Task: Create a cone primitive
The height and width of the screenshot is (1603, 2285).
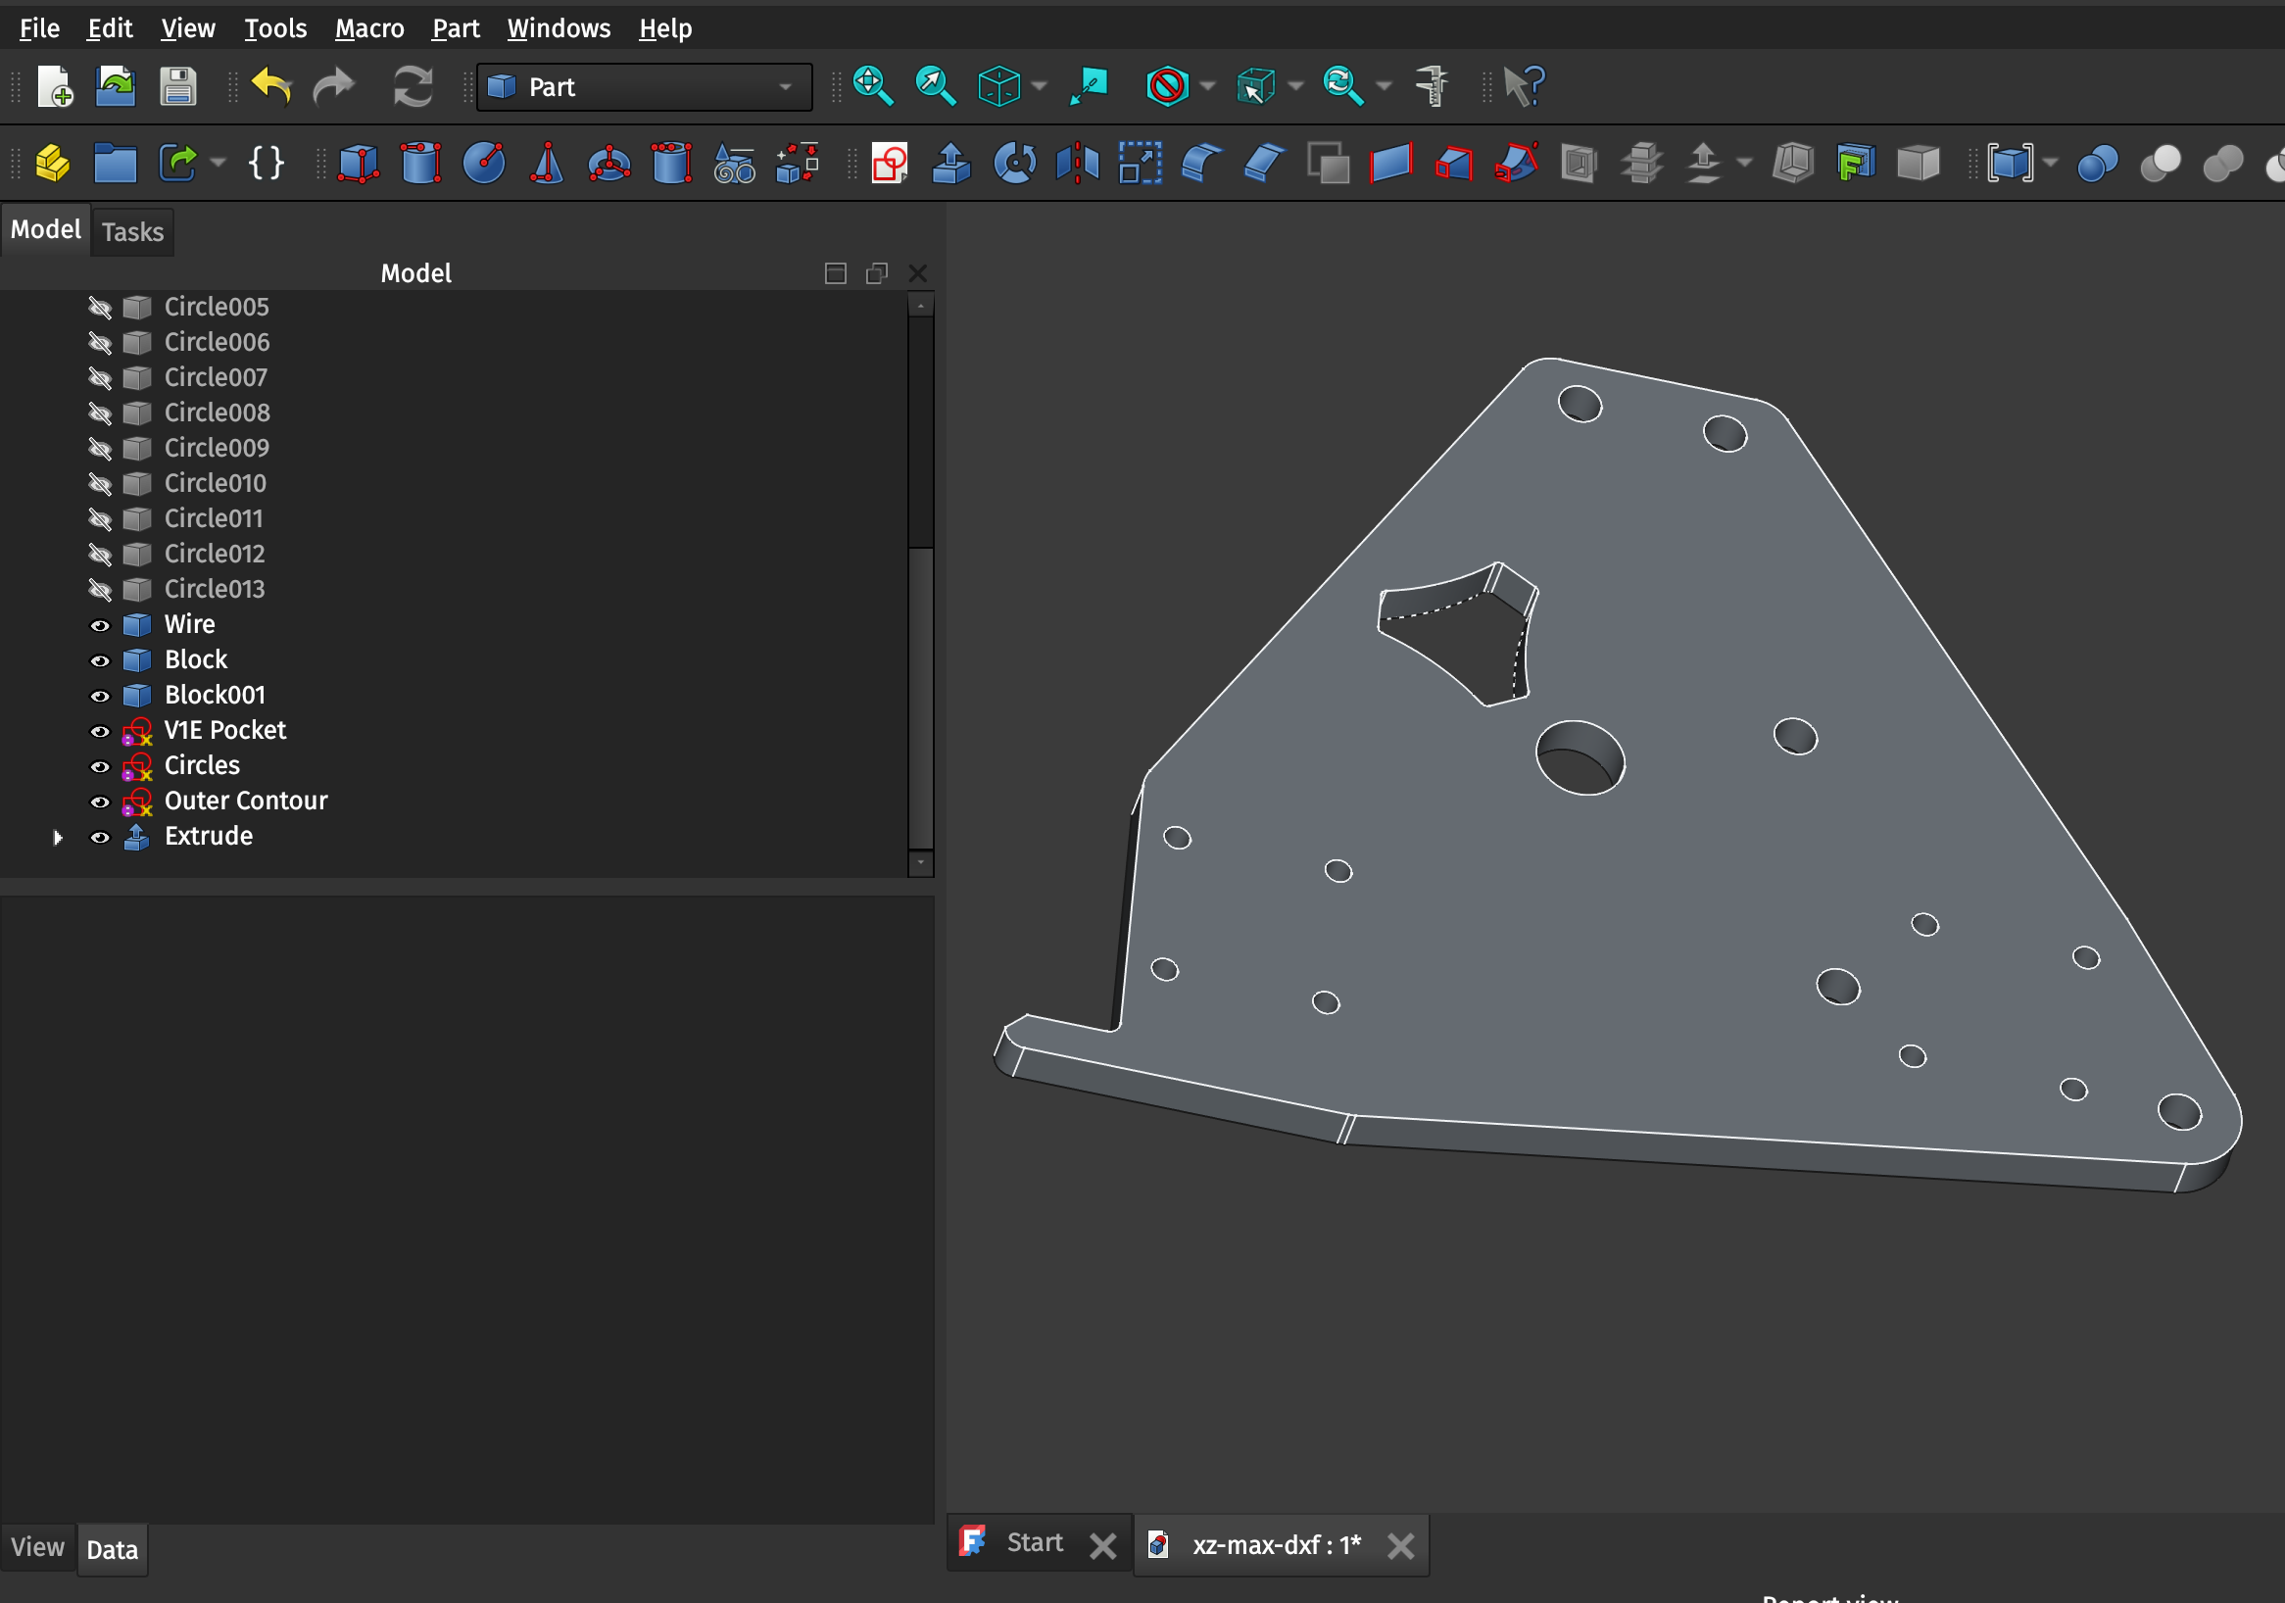Action: [x=547, y=164]
